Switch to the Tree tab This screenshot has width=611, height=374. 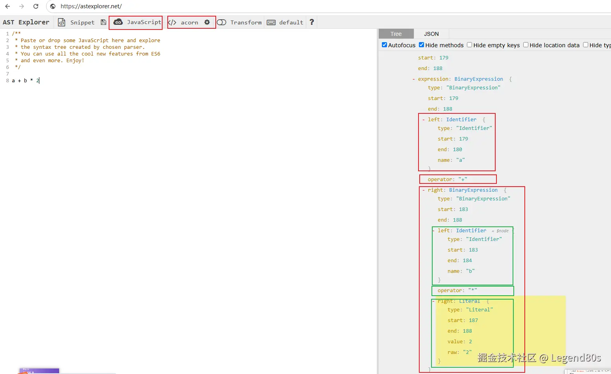[x=396, y=34]
